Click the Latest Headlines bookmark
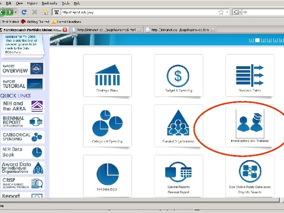Viewport: 284px width, 213px height. 66,22
